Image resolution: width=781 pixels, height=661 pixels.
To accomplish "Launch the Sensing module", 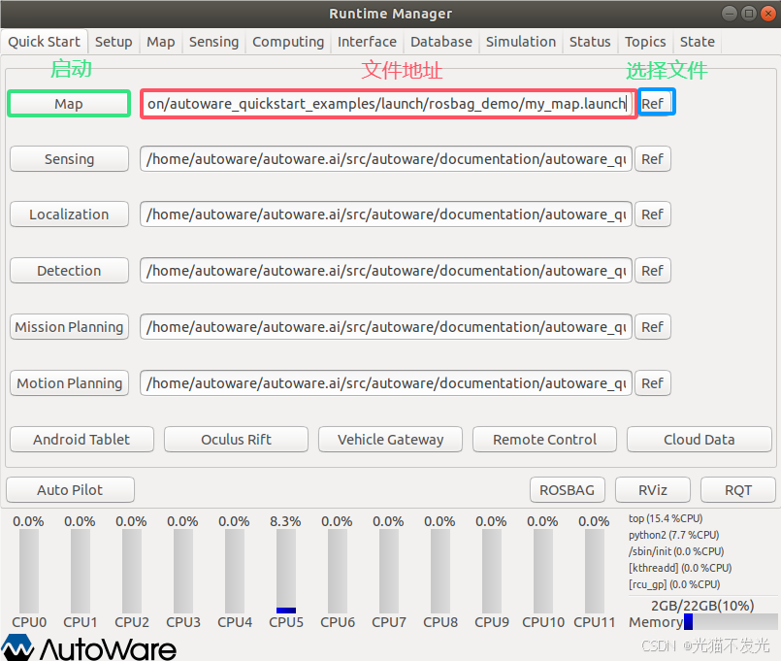I will pyautogui.click(x=68, y=158).
